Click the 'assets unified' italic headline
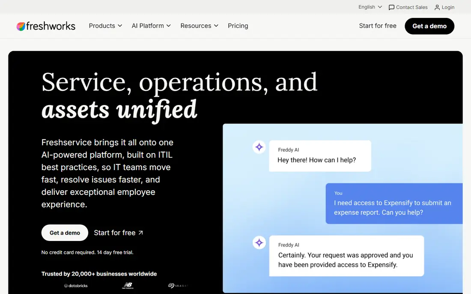The height and width of the screenshot is (294, 471). [119, 110]
